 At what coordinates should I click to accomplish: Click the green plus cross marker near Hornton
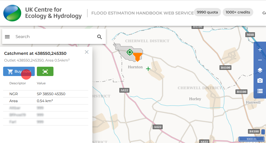coord(148,69)
